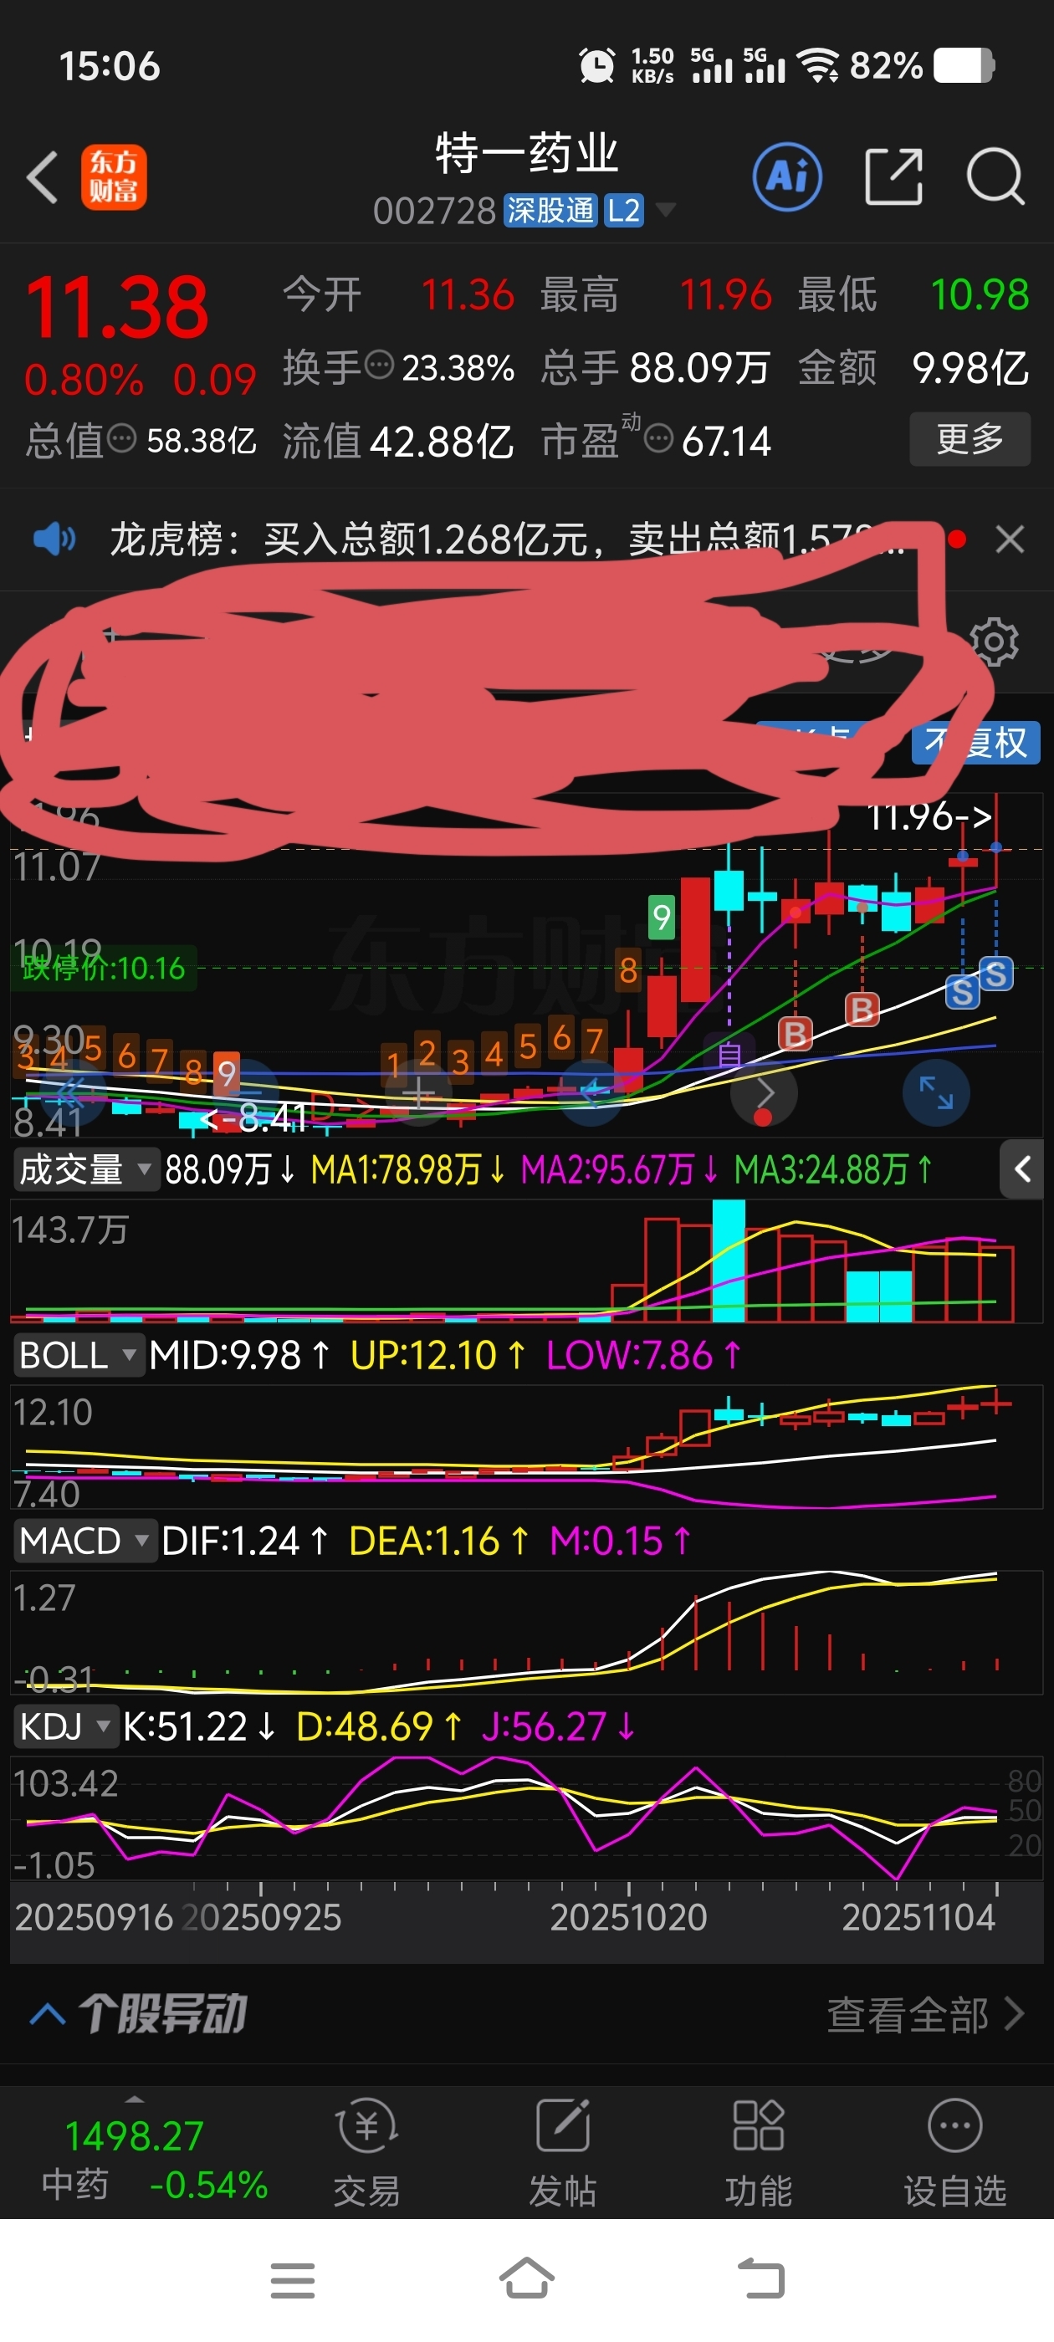
Task: Open 交易 trade icon in bottom bar
Action: (x=366, y=2152)
